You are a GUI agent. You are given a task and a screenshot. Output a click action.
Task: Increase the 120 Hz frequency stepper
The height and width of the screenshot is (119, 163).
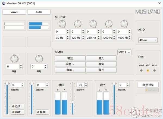click(83, 37)
